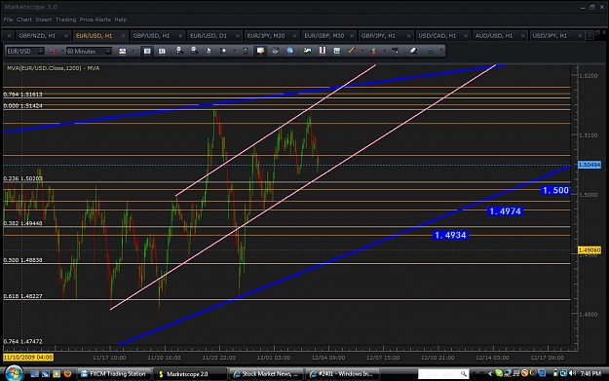This screenshot has height=381, width=609.
Task: Click the 0.618 1.48227 Fibonacci label
Action: (23, 296)
